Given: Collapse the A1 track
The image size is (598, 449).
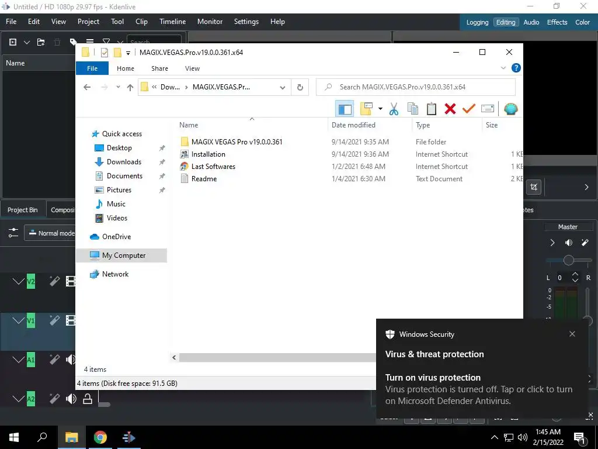Looking at the screenshot, I should point(18,360).
